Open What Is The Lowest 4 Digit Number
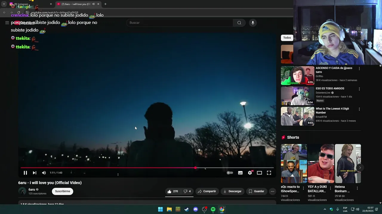This screenshot has height=214, width=382. click(x=332, y=111)
